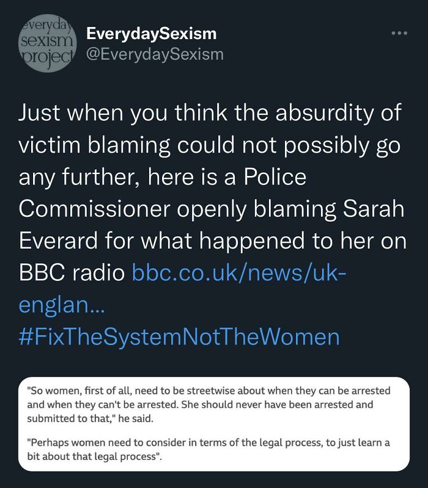Open the more options three-dot menu
Screen dimensions: 428x488
(399, 33)
